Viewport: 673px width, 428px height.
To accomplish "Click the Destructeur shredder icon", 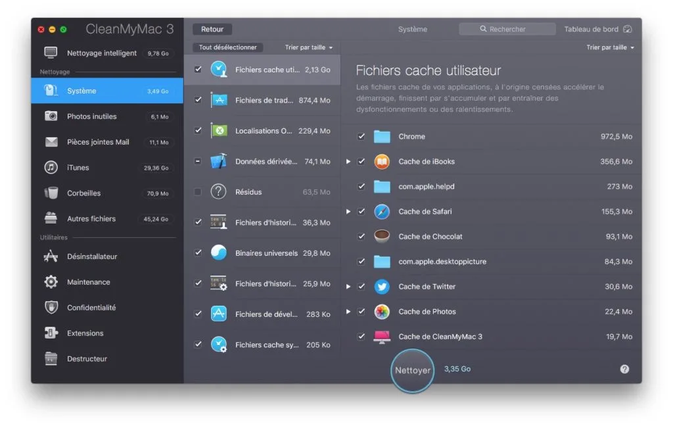I will pos(51,358).
